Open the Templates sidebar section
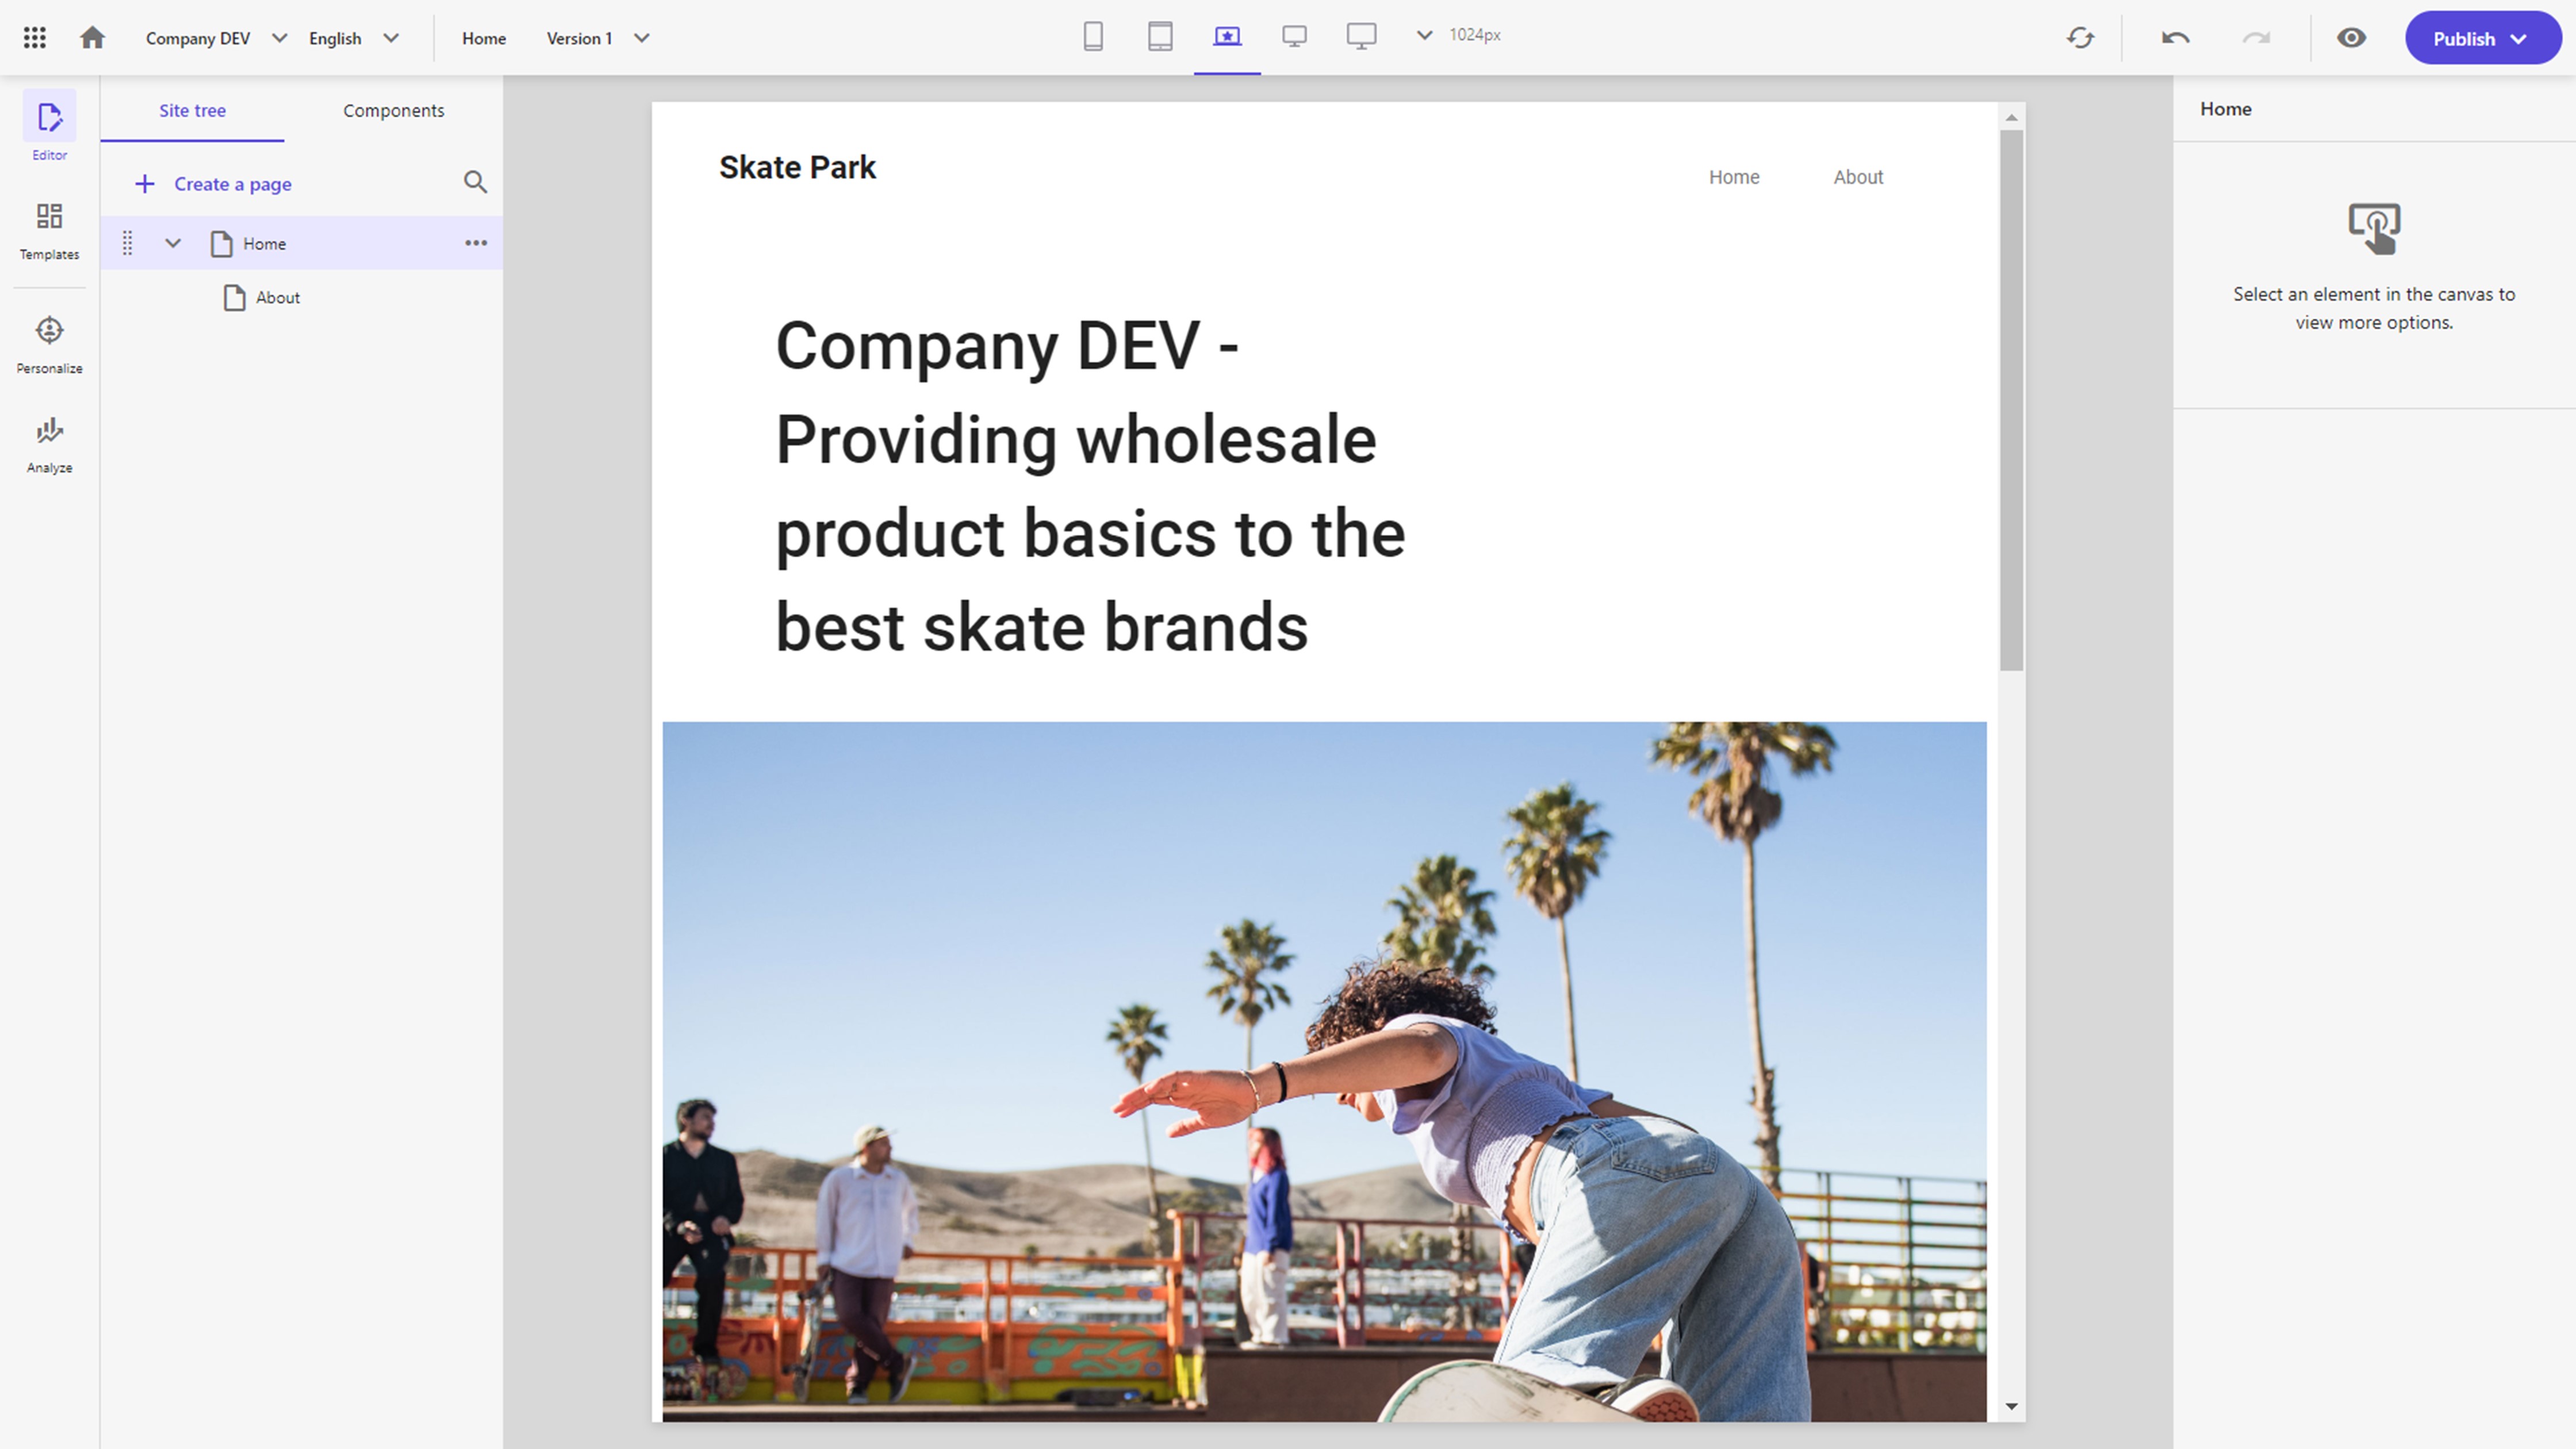 pyautogui.click(x=49, y=230)
